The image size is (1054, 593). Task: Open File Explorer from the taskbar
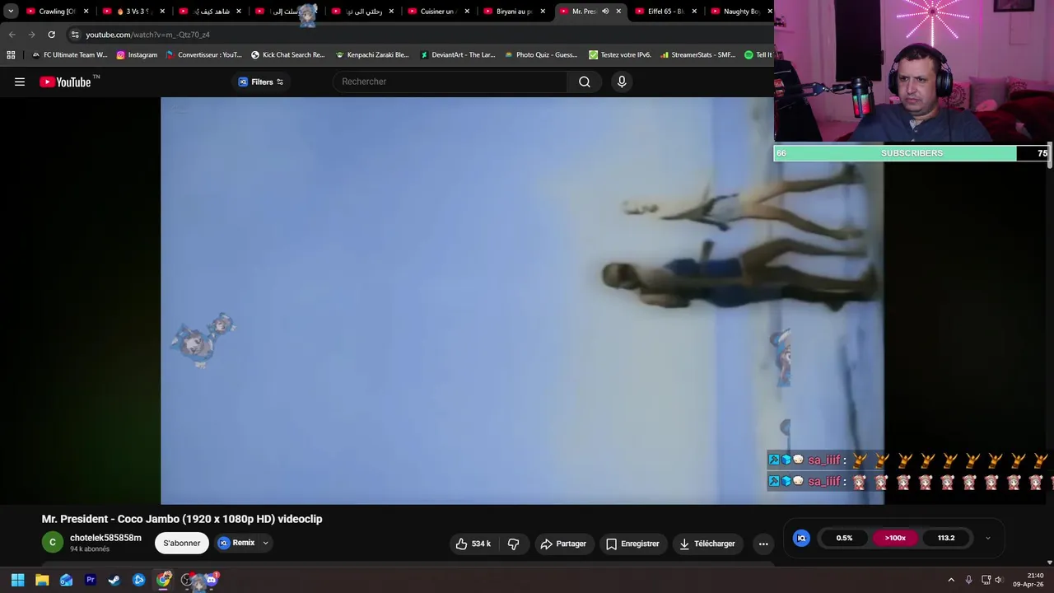click(x=42, y=580)
